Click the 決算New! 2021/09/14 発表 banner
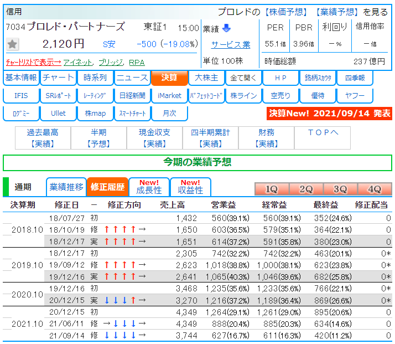Image resolution: width=395 pixels, height=344 pixels. point(329,114)
